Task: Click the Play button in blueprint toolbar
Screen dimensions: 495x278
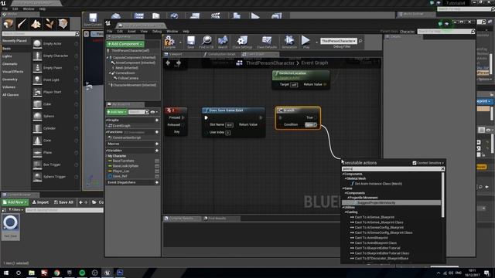Action: click(306, 42)
